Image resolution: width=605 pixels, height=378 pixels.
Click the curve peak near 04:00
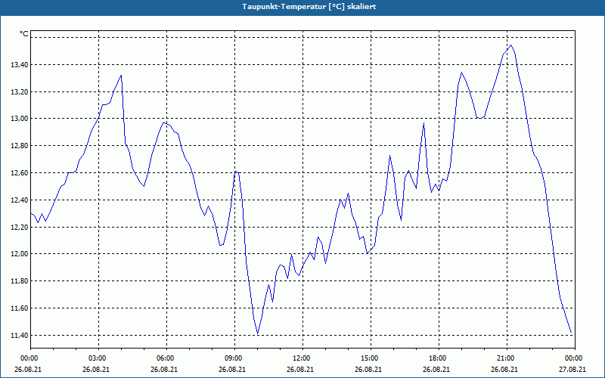[x=121, y=75]
